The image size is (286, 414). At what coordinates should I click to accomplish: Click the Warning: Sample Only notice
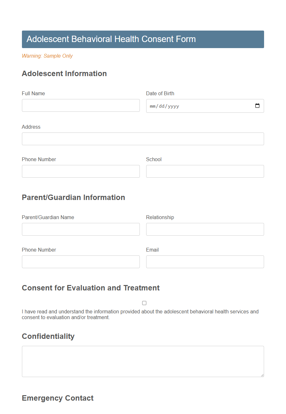tap(47, 56)
